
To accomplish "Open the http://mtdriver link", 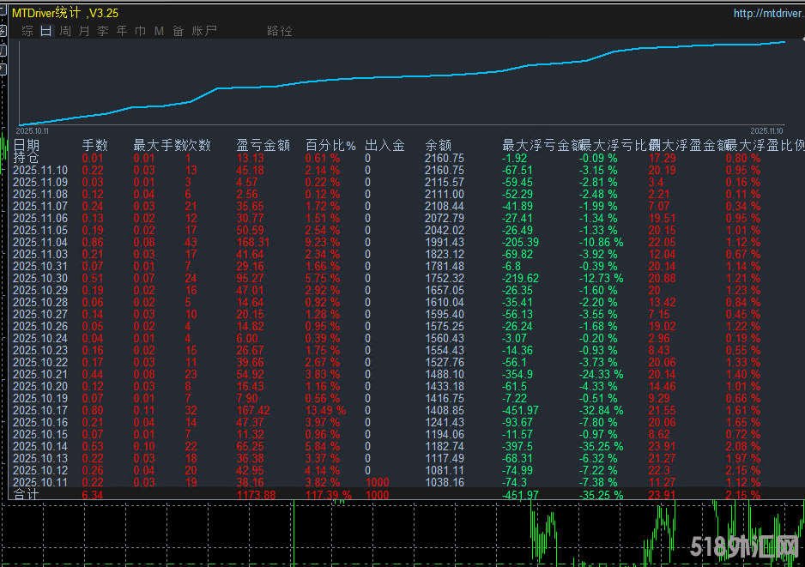I will click(x=768, y=13).
